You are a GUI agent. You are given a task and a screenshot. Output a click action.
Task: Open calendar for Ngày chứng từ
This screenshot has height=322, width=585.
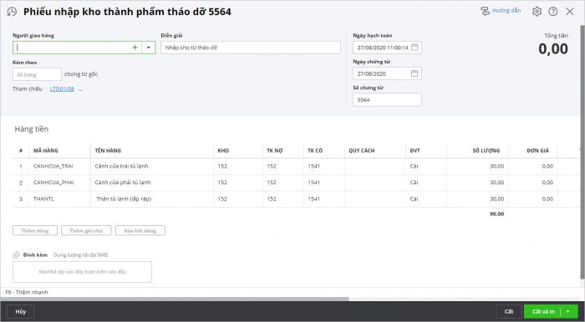coord(415,73)
